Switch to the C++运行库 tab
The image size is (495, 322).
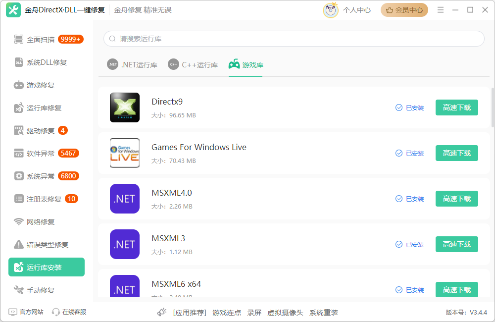[x=193, y=64]
